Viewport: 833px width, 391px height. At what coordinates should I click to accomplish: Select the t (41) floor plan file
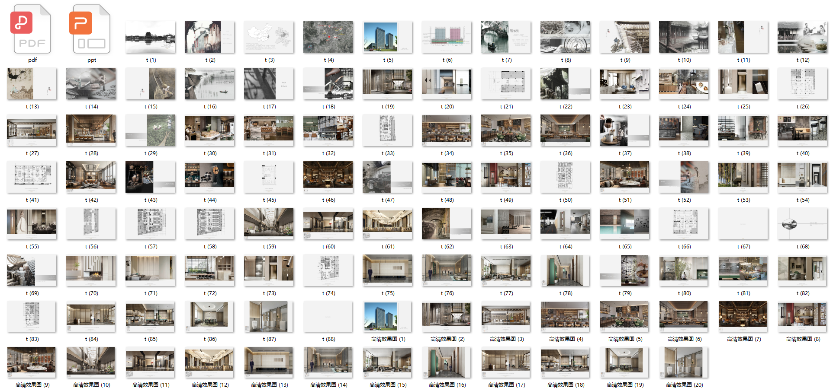click(x=32, y=177)
